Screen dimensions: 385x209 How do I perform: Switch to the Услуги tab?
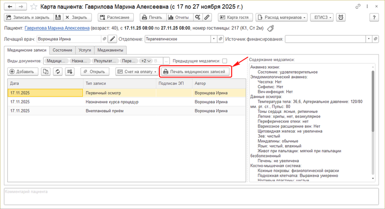pos(85,50)
